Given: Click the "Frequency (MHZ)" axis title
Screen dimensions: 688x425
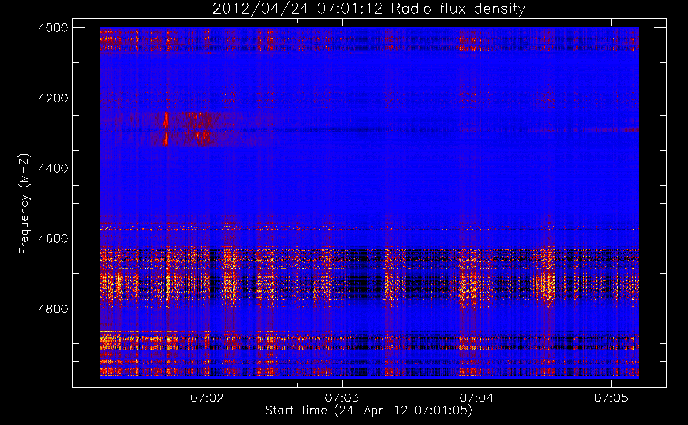Looking at the screenshot, I should click(25, 204).
